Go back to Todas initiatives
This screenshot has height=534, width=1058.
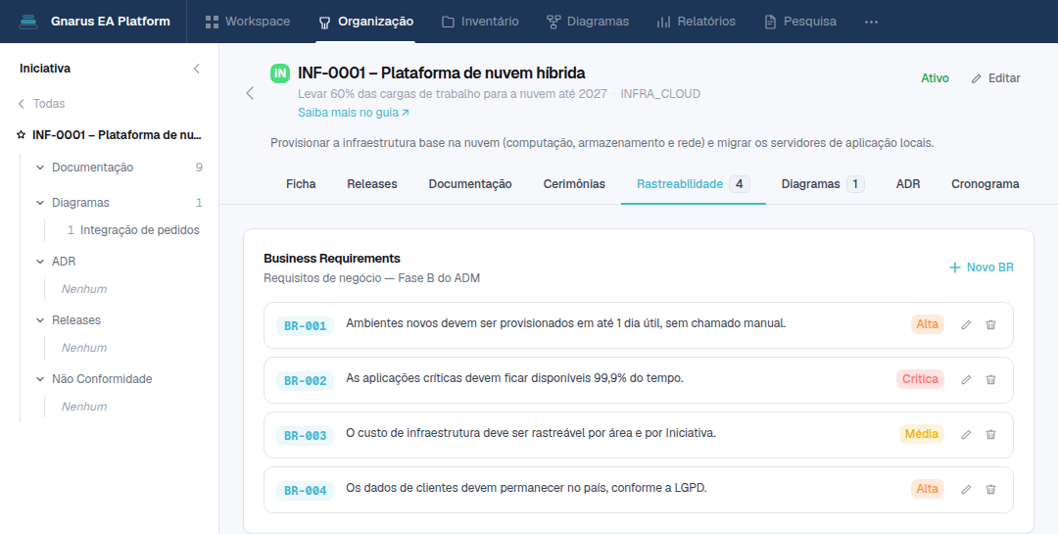coord(41,103)
